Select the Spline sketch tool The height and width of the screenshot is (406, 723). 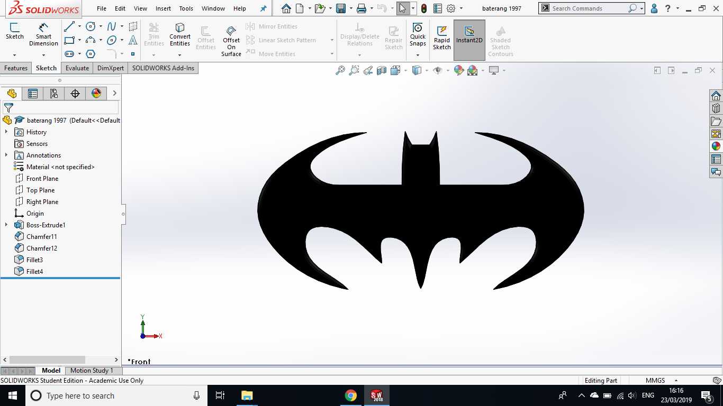[x=112, y=26]
